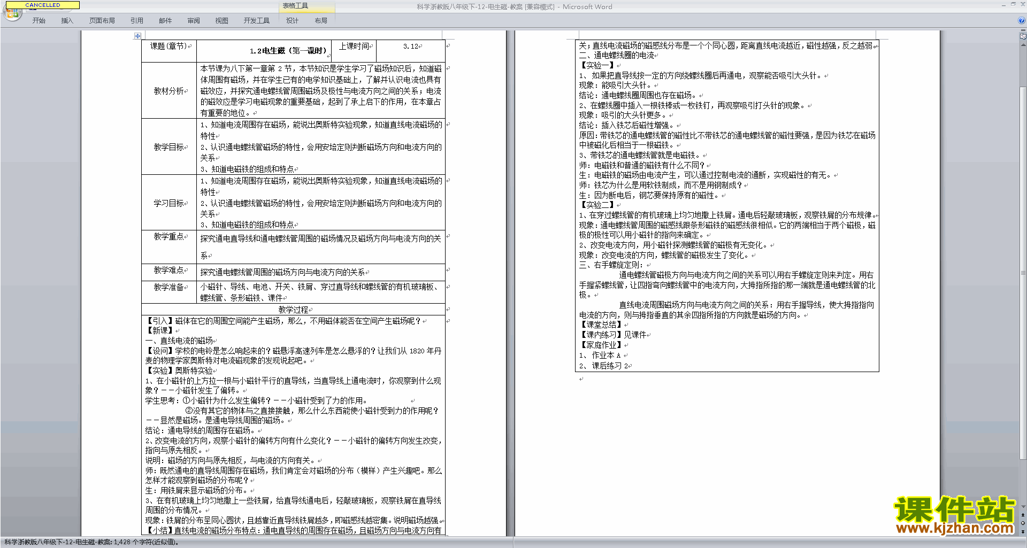Toggle the ruler icon above the scrollbar

pyautogui.click(x=1023, y=37)
